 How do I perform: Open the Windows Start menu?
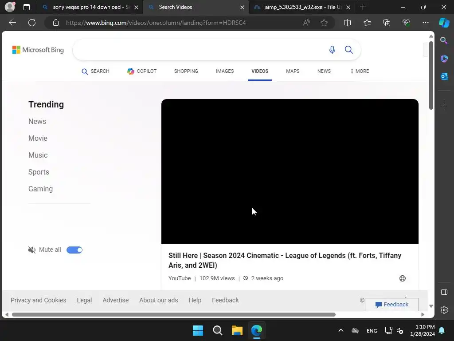[x=198, y=330]
